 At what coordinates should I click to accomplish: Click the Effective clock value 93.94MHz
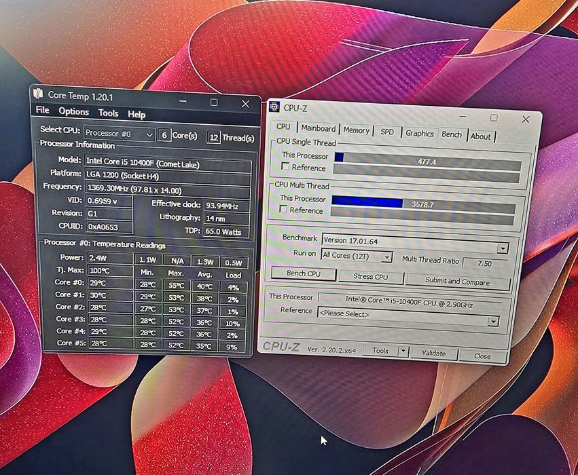click(x=227, y=206)
